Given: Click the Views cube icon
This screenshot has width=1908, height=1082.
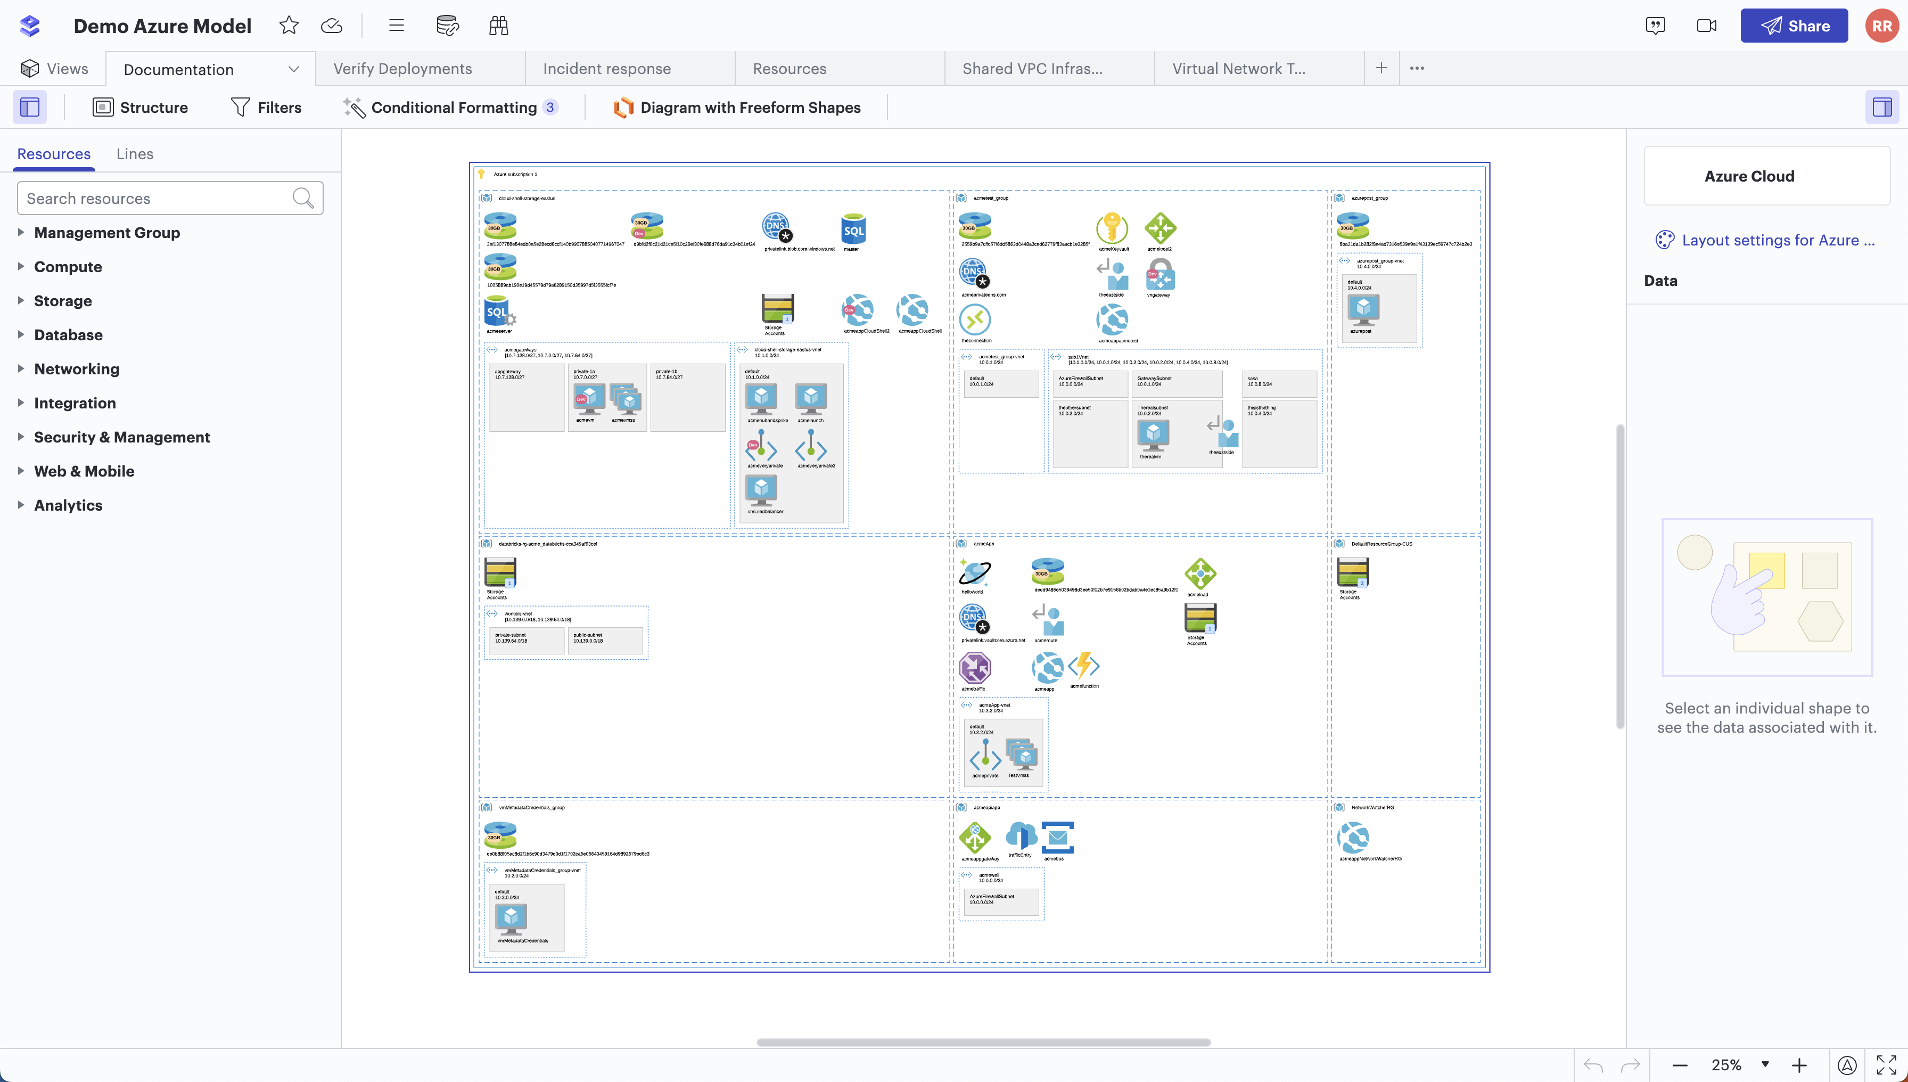Looking at the screenshot, I should pos(30,68).
